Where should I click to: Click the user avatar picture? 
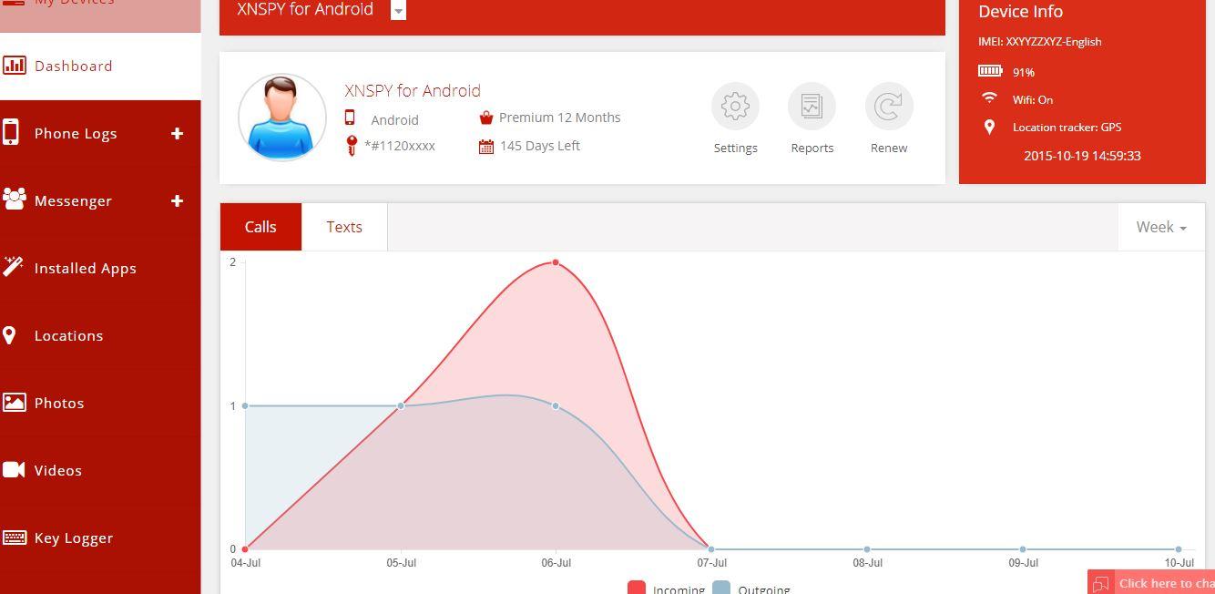(282, 118)
